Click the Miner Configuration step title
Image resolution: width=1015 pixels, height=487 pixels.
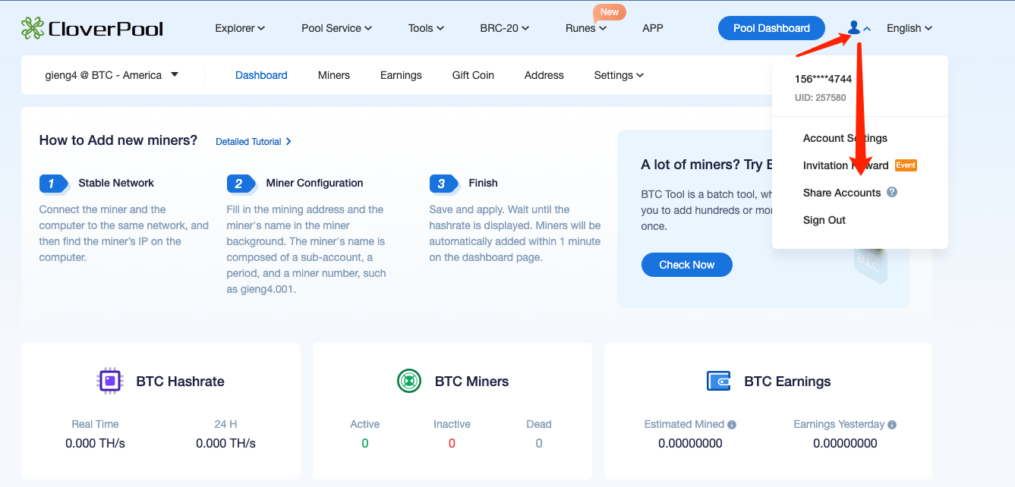[314, 183]
